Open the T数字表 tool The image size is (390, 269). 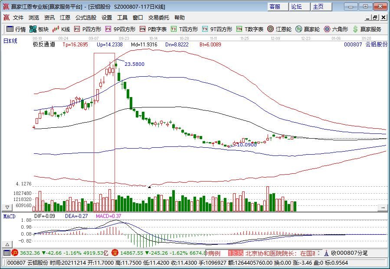tap(250, 29)
